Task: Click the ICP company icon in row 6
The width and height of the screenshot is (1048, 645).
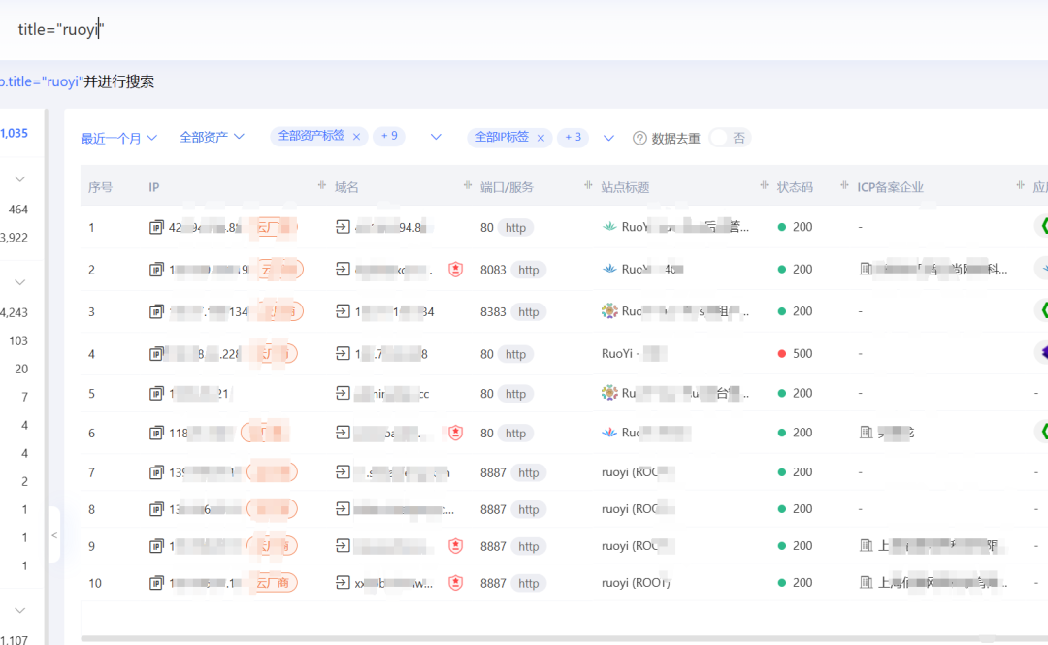Action: coord(867,433)
